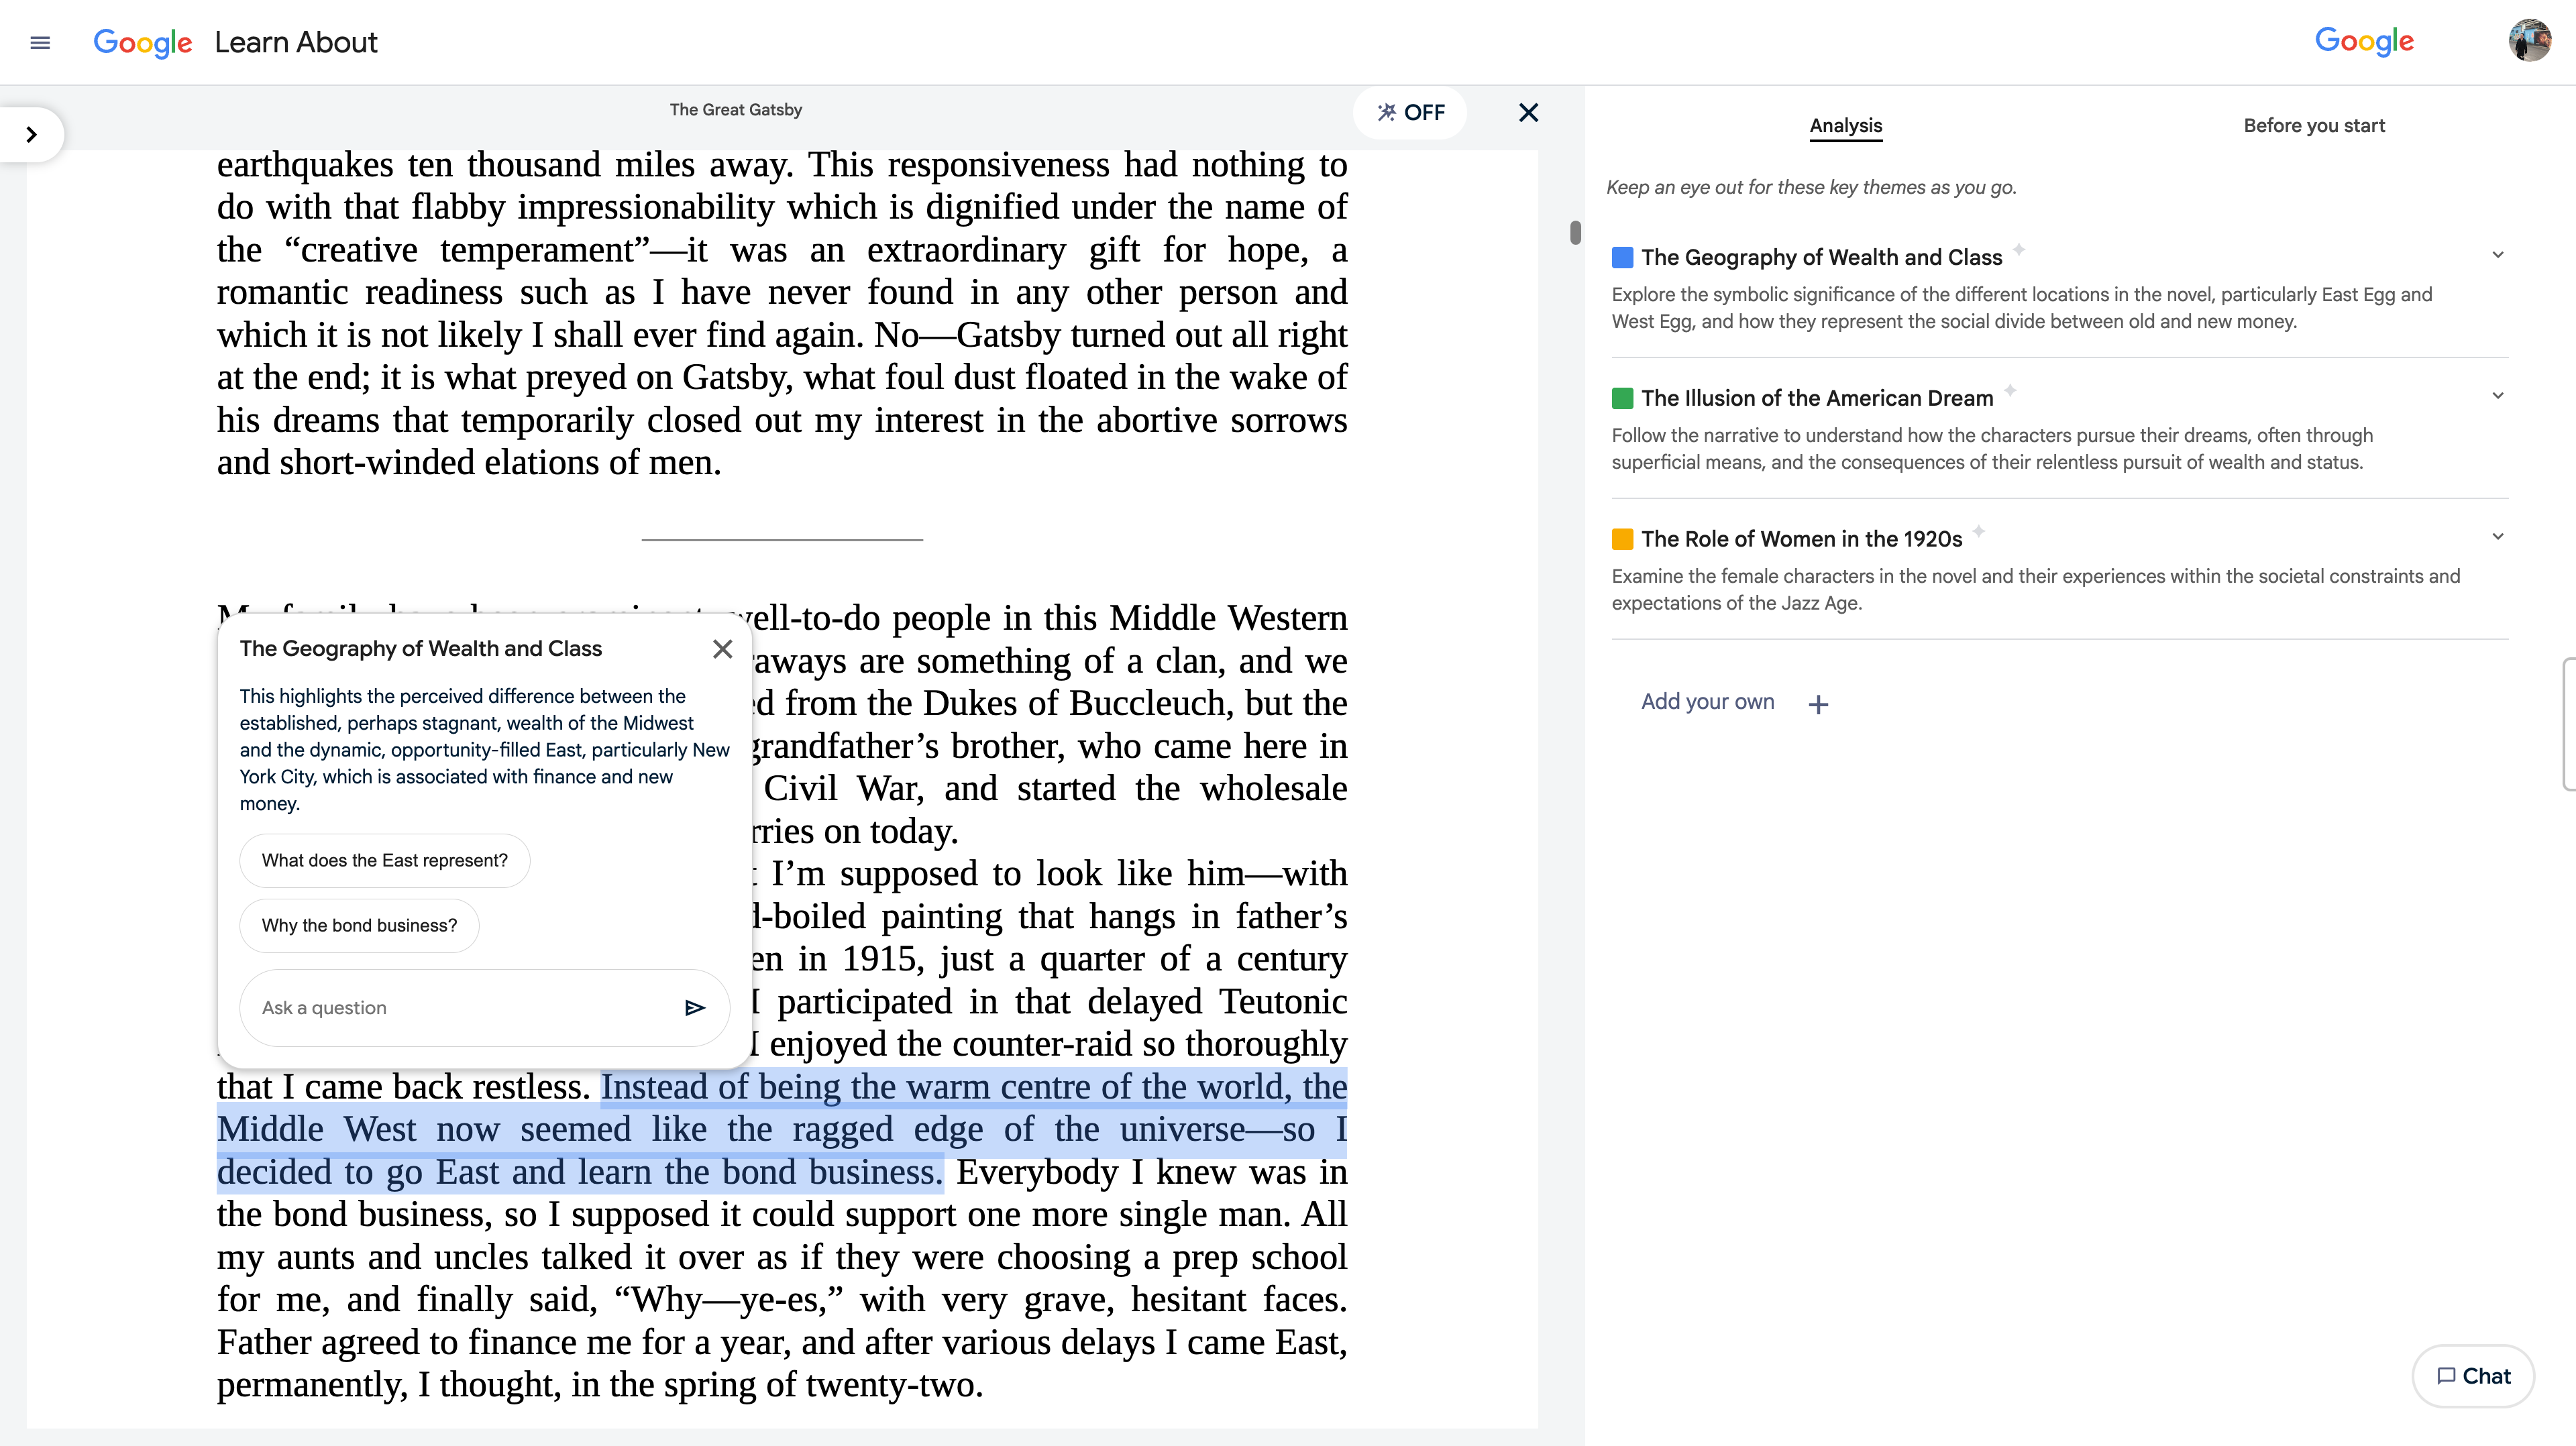
Task: Close the Great Gatsby reader
Action: (x=1528, y=112)
